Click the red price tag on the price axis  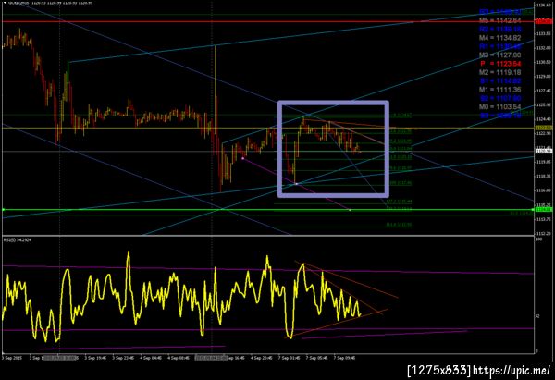[543, 21]
